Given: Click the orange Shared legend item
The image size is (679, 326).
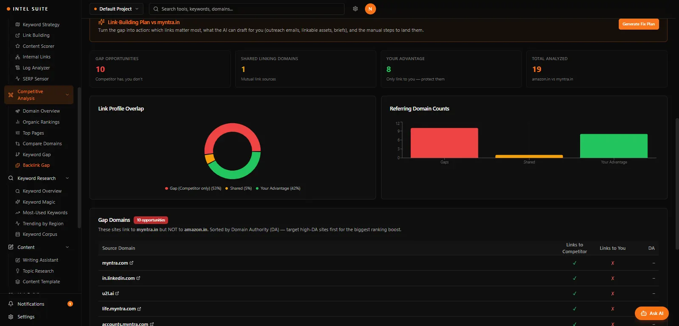Looking at the screenshot, I should 238,188.
